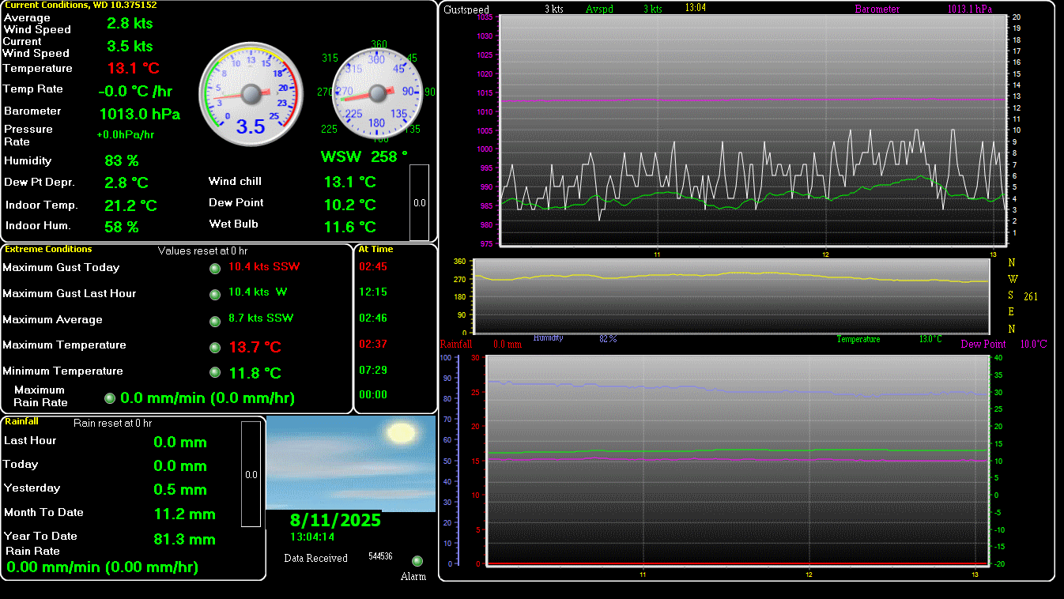The image size is (1064, 599).
Task: Toggle the Minimum Temperature LED
Action: pyautogui.click(x=214, y=372)
